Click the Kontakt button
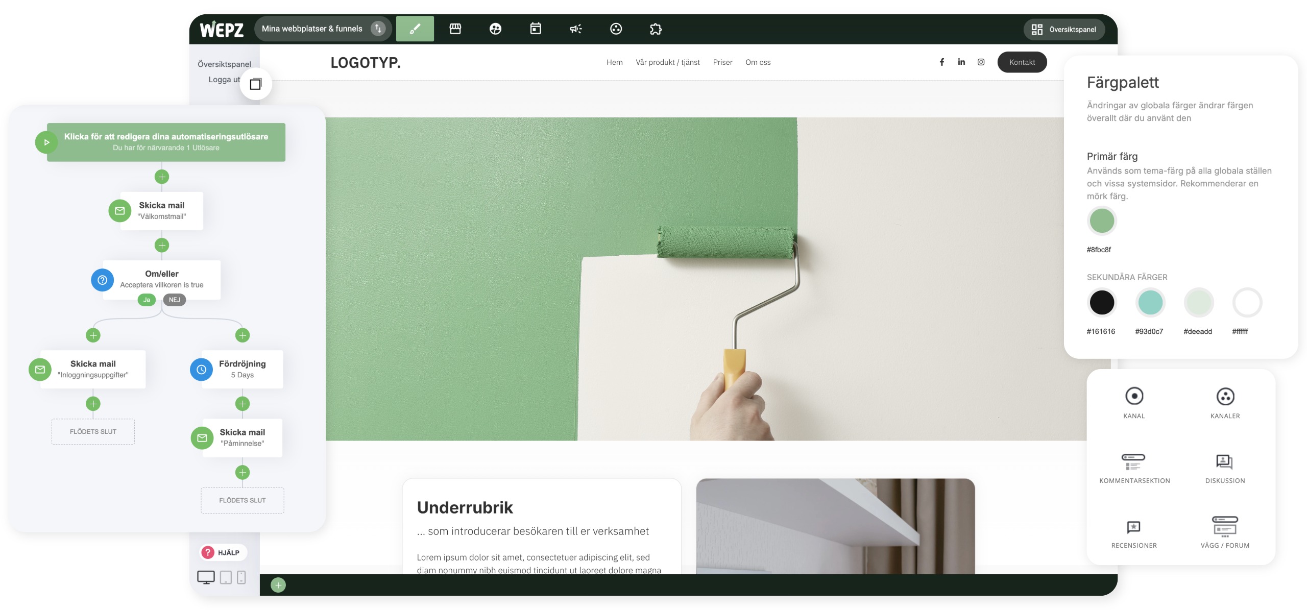This screenshot has width=1307, height=610. (1022, 62)
